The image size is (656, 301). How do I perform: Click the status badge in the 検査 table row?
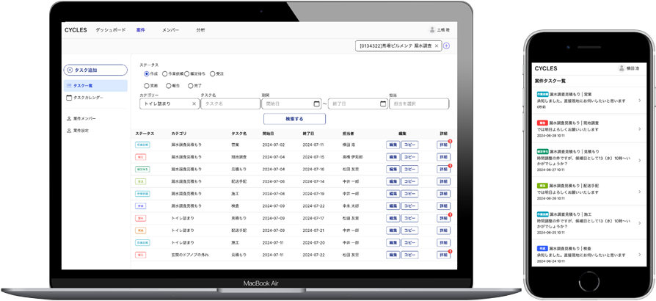pos(141,206)
